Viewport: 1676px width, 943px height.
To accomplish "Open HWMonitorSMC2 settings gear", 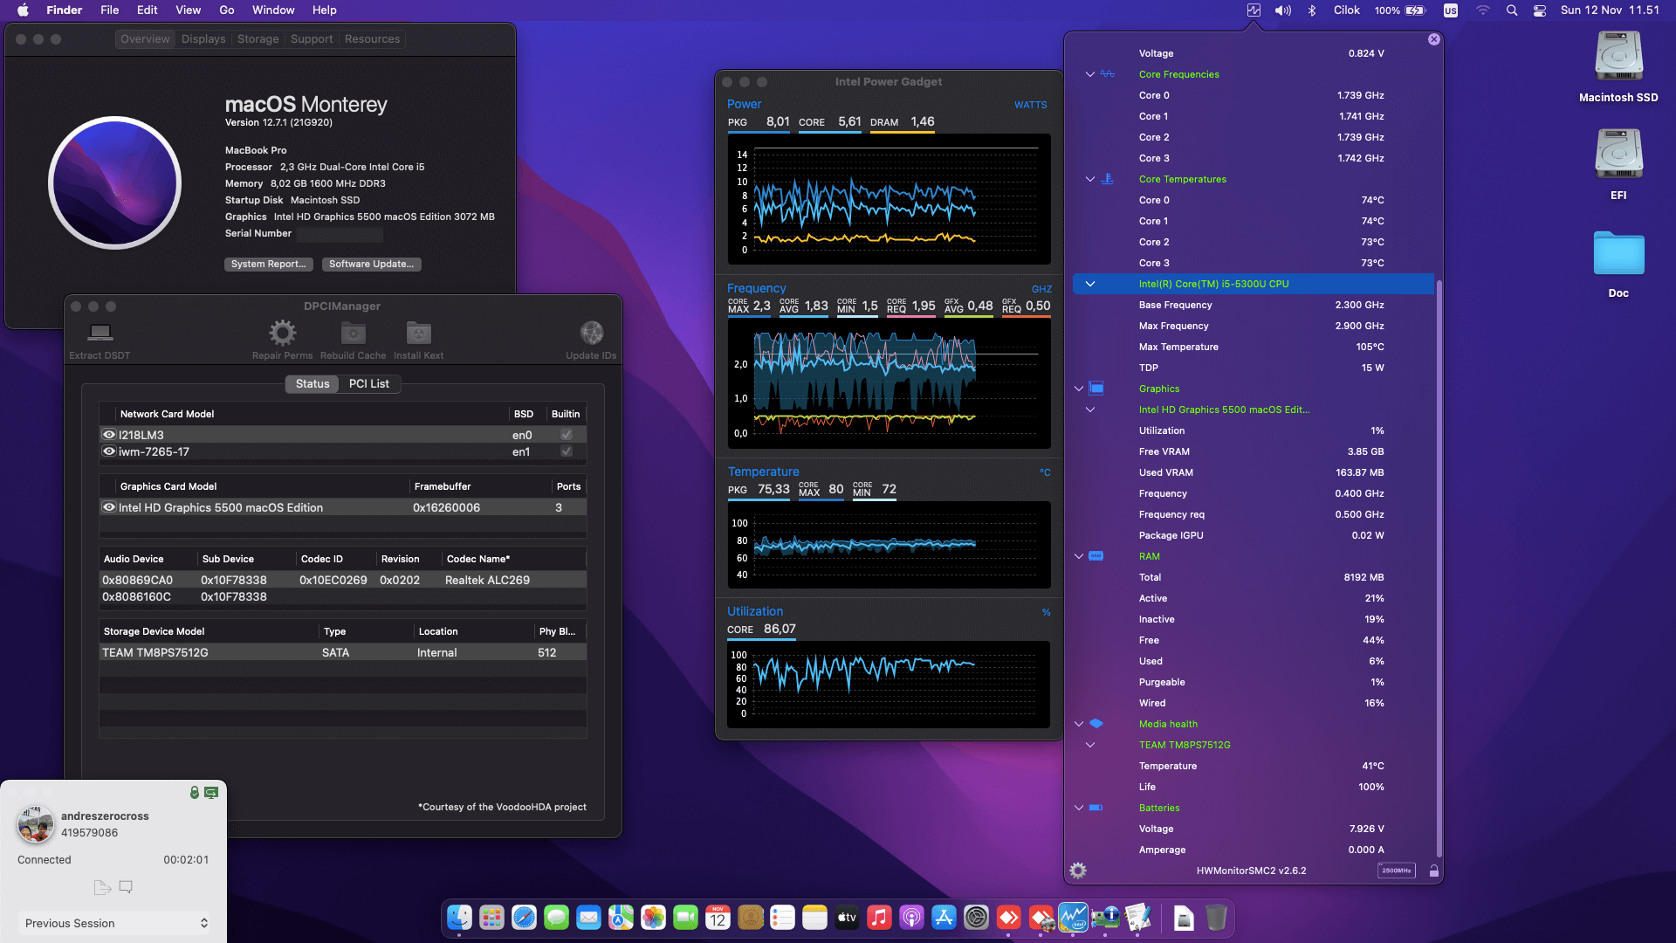I will 1078,871.
